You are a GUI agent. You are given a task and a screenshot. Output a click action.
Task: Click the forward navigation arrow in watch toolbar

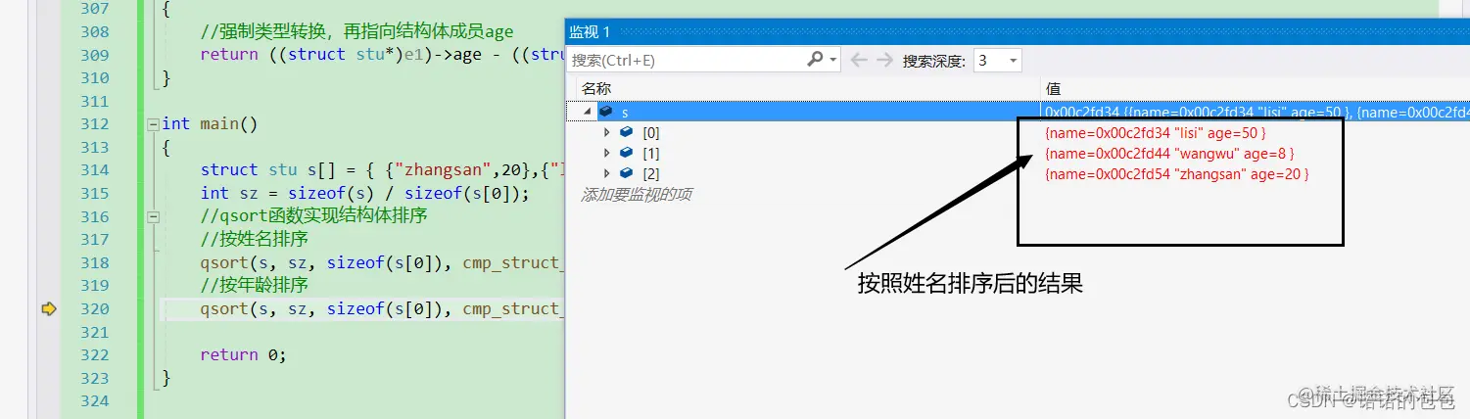click(x=884, y=60)
